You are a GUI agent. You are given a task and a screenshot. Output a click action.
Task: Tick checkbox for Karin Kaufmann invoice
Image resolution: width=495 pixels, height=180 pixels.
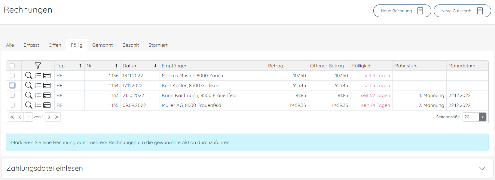[x=12, y=95]
